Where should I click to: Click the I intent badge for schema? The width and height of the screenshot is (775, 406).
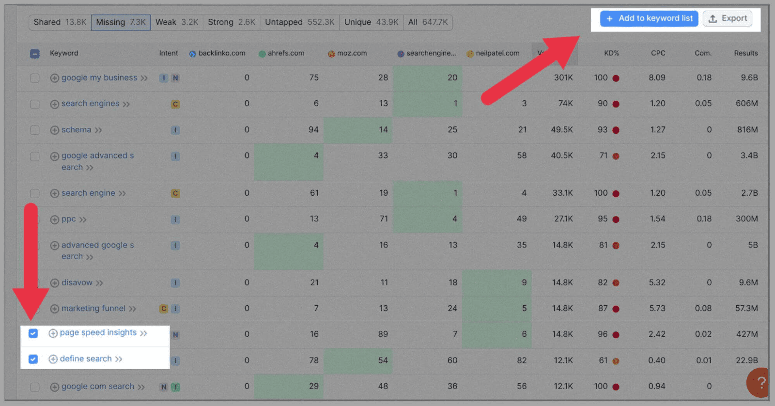click(175, 130)
